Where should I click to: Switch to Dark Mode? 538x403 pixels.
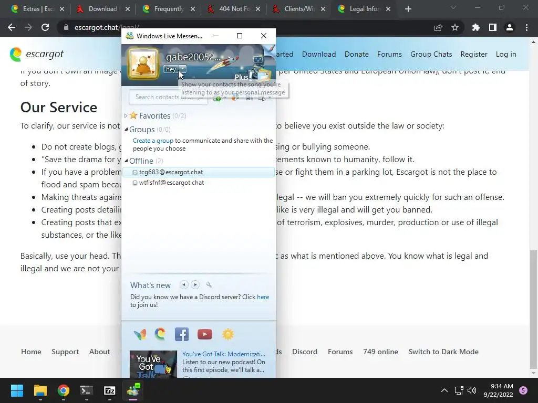pyautogui.click(x=443, y=352)
